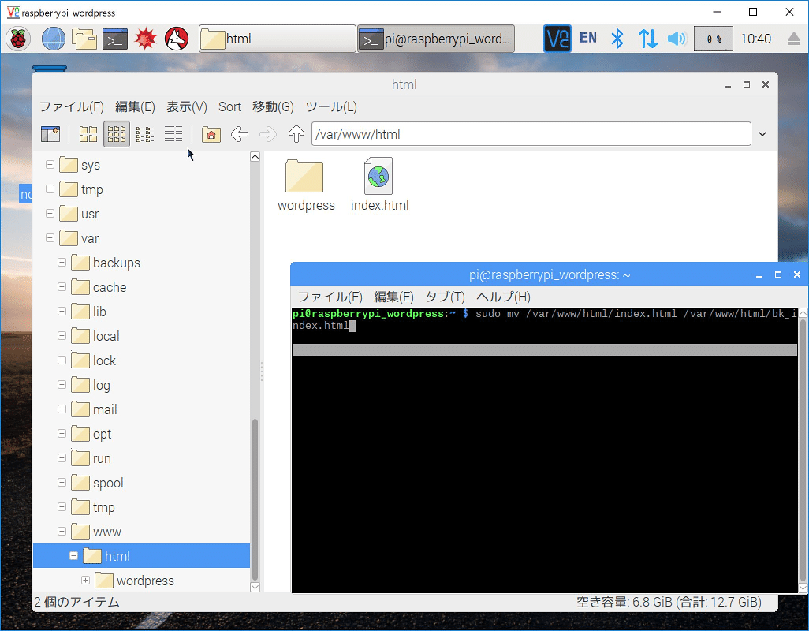Image resolution: width=809 pixels, height=631 pixels.
Task: Open Wolfram wolf icon in panel
Action: 177,39
